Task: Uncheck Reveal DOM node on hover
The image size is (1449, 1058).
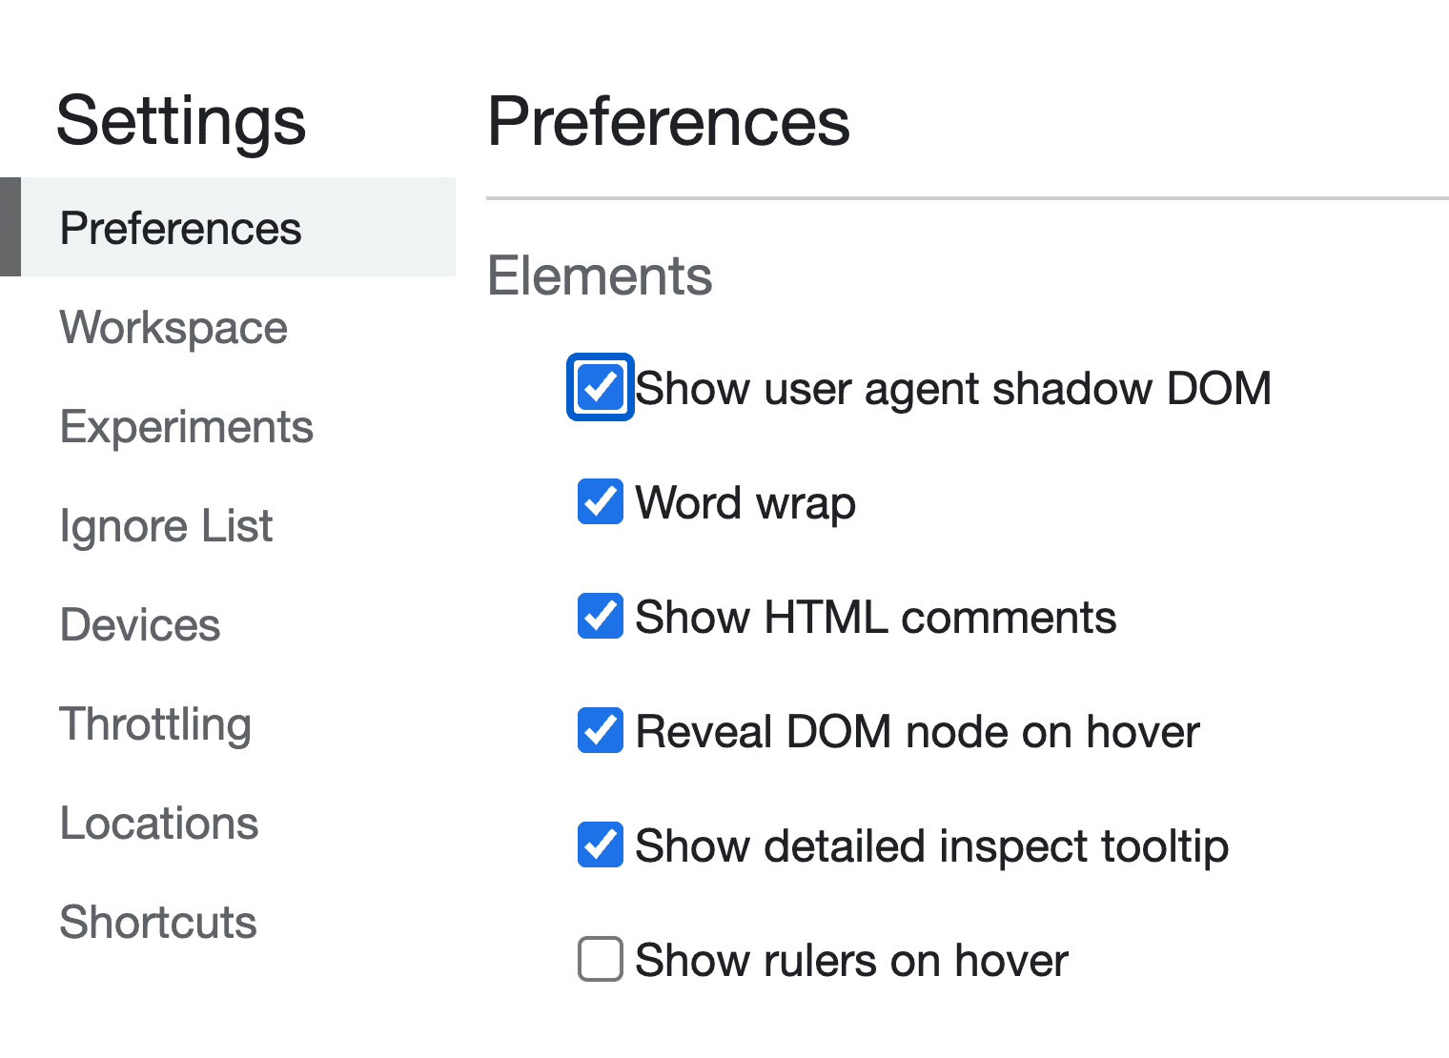Action: (600, 731)
